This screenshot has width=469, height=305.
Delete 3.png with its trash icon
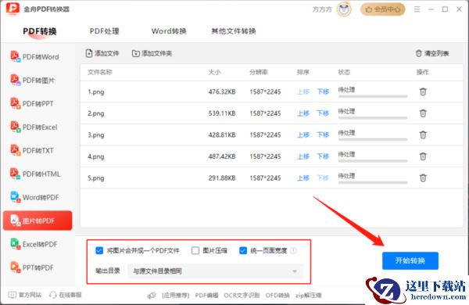423,135
